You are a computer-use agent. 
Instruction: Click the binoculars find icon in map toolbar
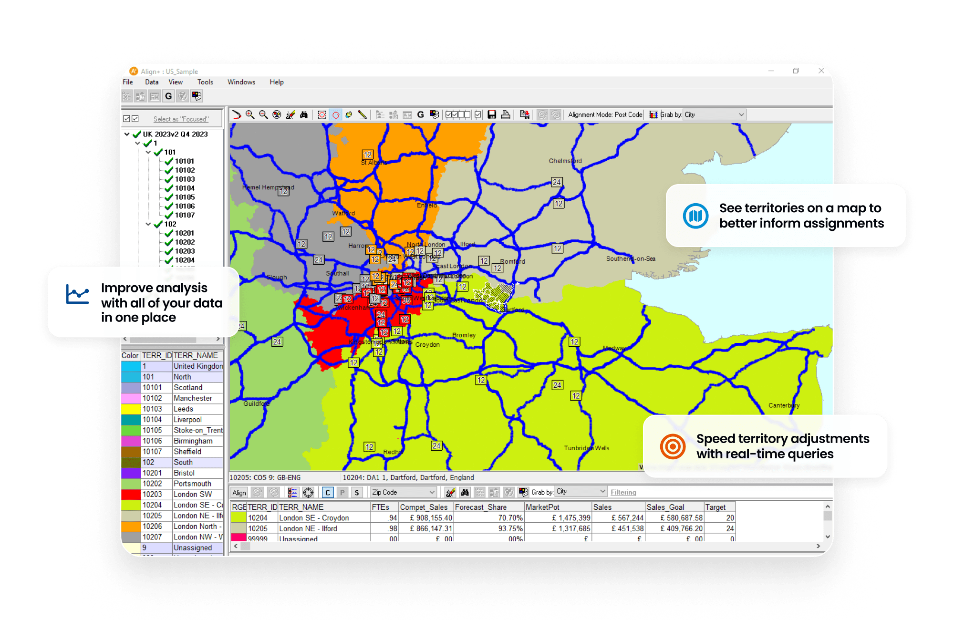(x=304, y=114)
